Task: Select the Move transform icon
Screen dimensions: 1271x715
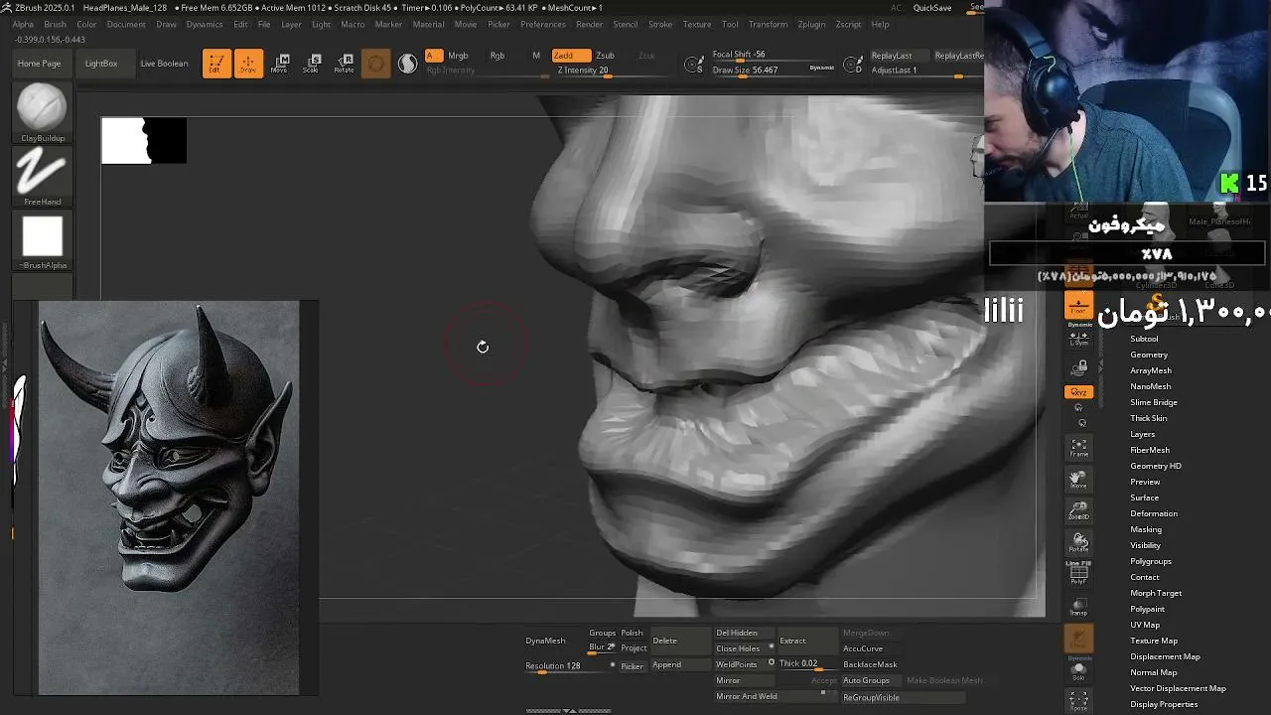Action: (280, 64)
